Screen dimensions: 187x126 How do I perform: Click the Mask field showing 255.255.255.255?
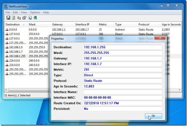(123, 53)
